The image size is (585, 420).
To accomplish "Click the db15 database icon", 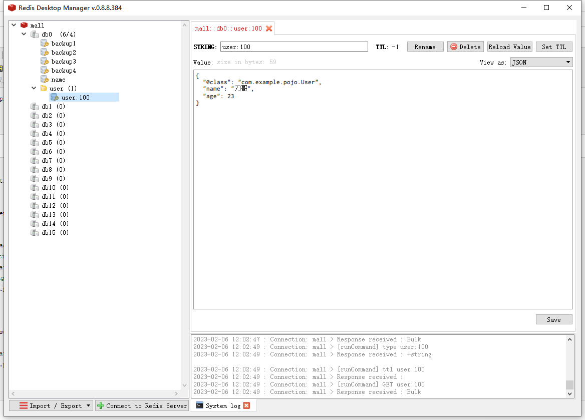I will pos(35,232).
